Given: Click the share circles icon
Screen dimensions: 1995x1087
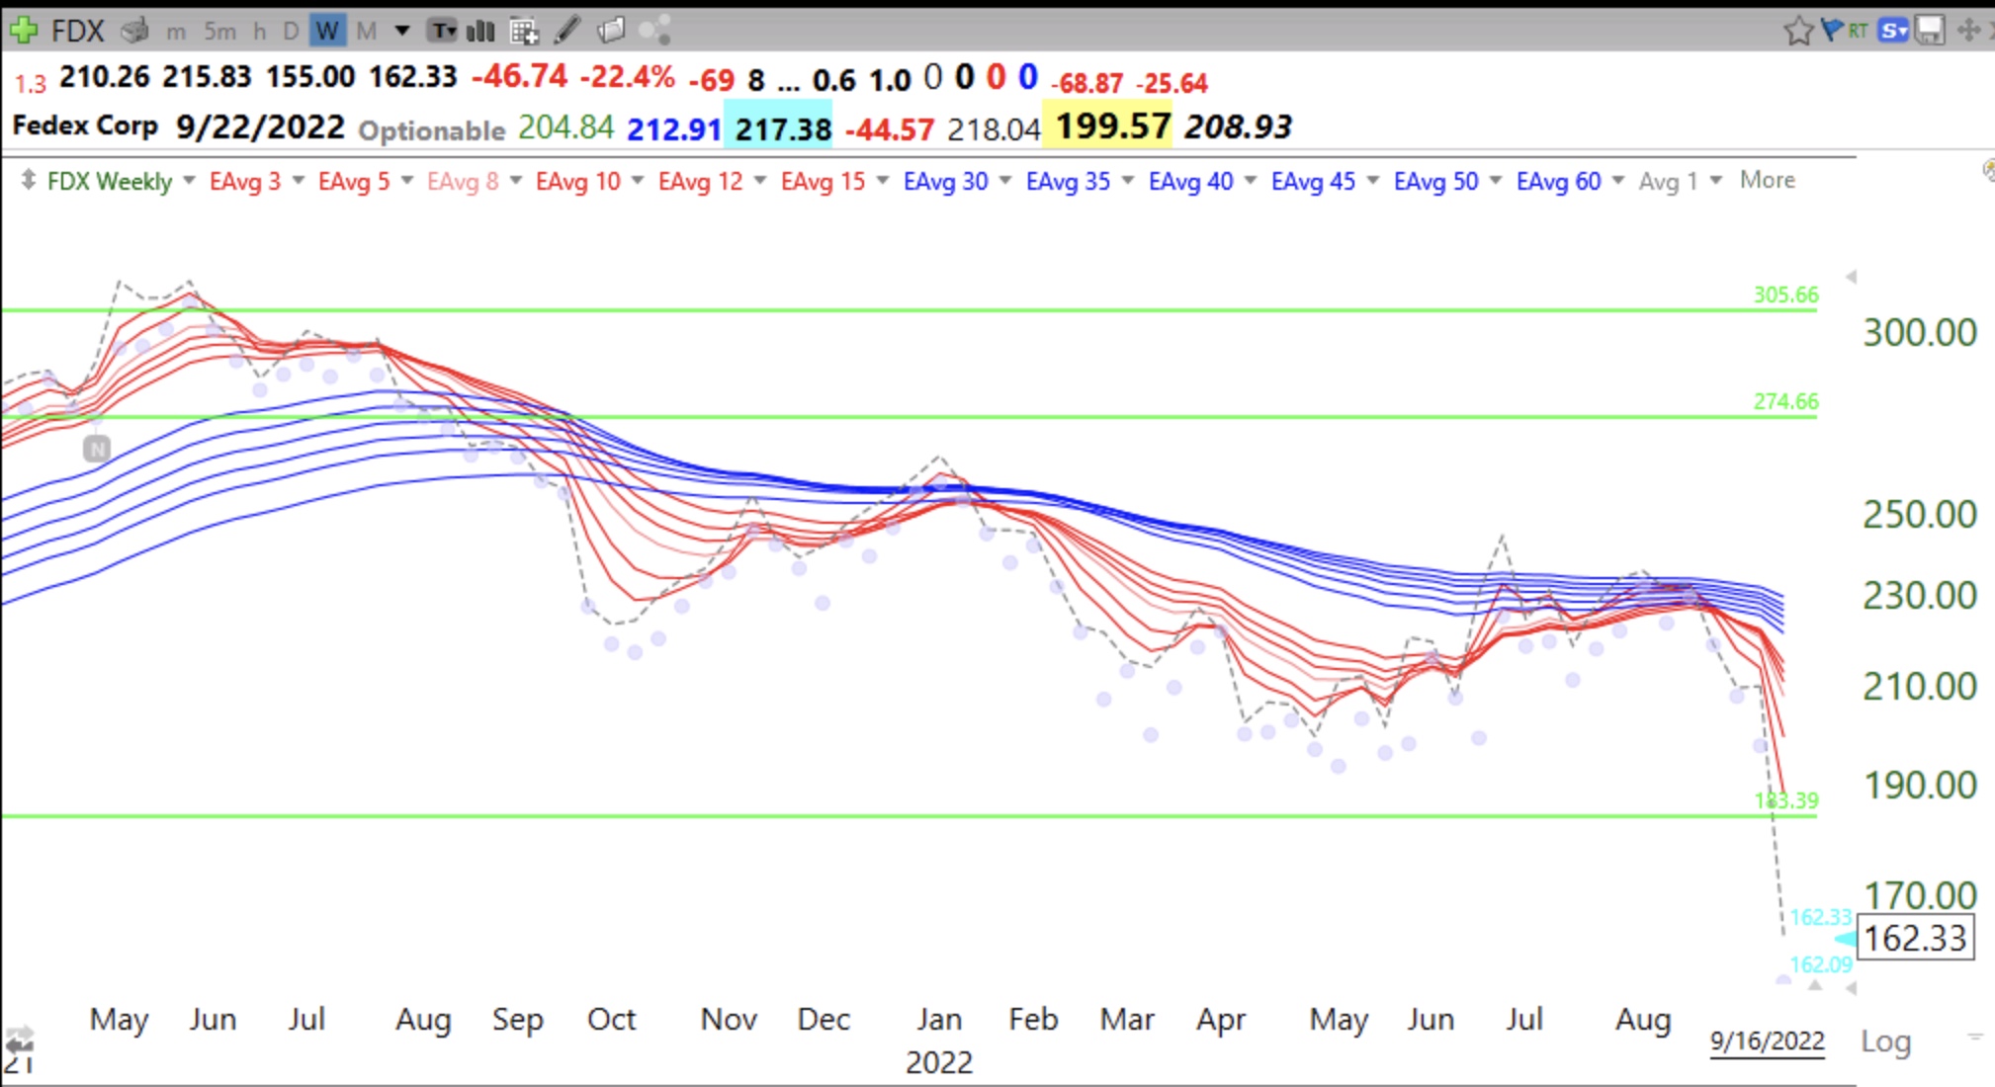Looking at the screenshot, I should point(654,31).
